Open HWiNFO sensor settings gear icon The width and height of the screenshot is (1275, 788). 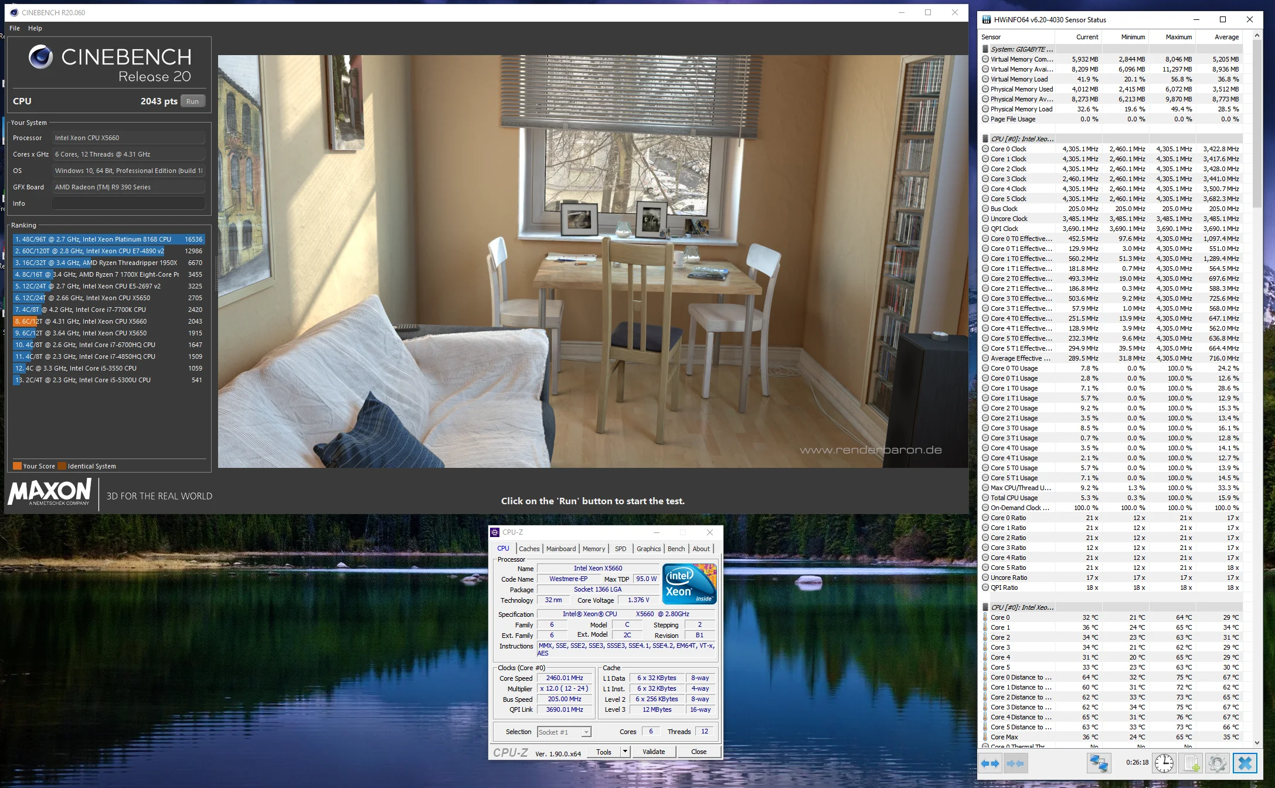pyautogui.click(x=1218, y=763)
